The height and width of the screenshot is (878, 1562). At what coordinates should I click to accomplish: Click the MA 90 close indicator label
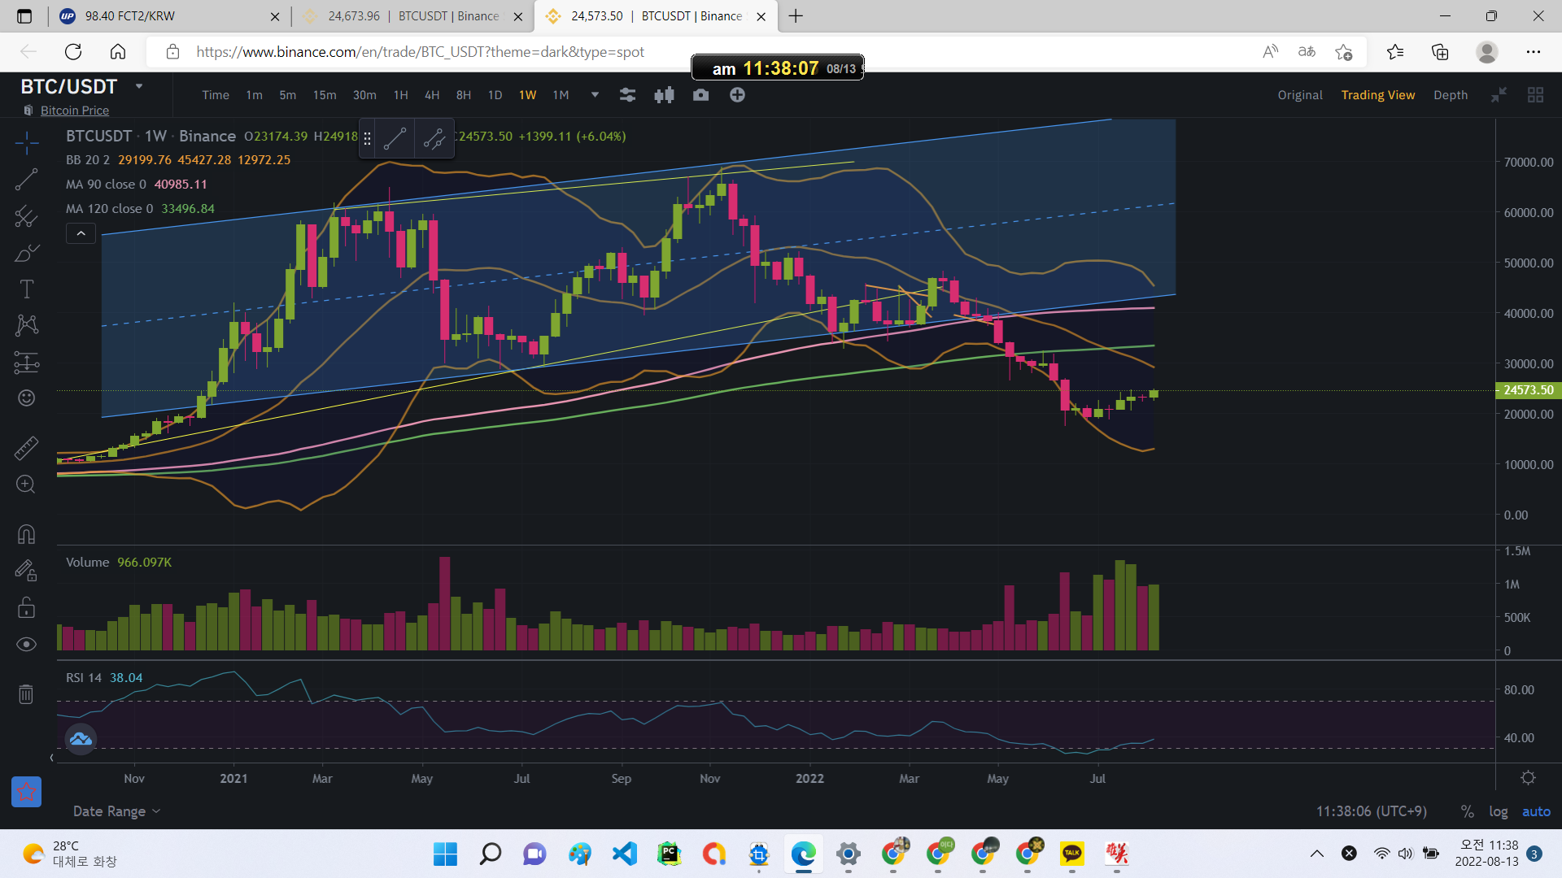[x=106, y=185]
